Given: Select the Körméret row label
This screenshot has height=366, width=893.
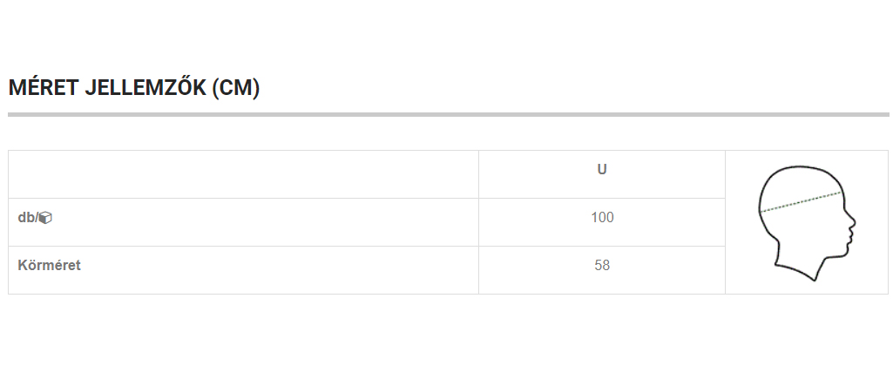Looking at the screenshot, I should 49,266.
